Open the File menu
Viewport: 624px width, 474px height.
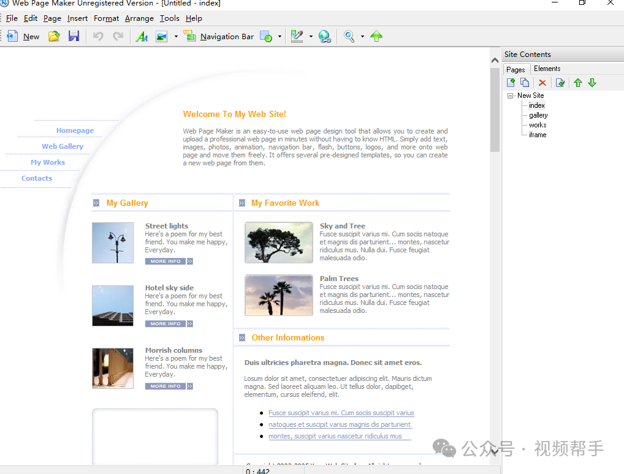[12, 18]
